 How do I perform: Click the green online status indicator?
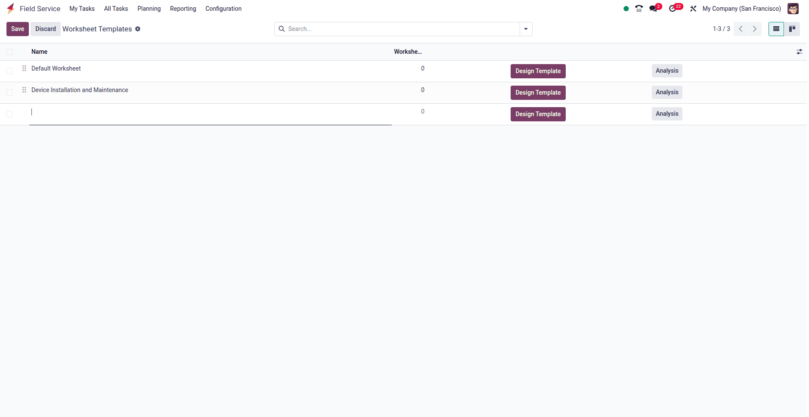(x=626, y=9)
